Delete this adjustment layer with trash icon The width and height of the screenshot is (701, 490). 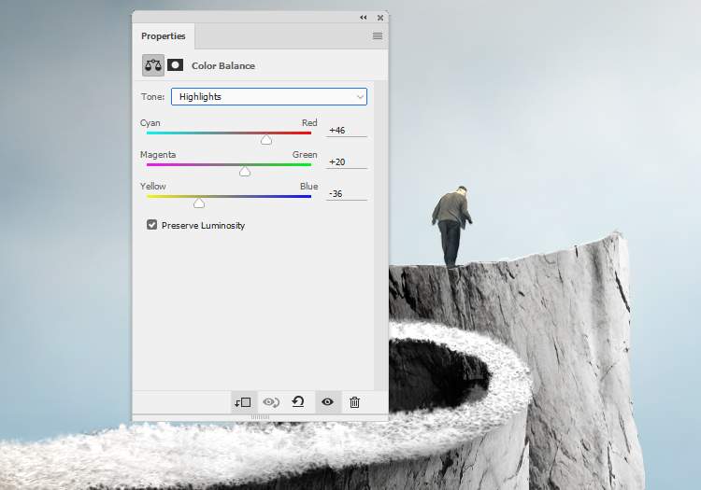(x=354, y=402)
